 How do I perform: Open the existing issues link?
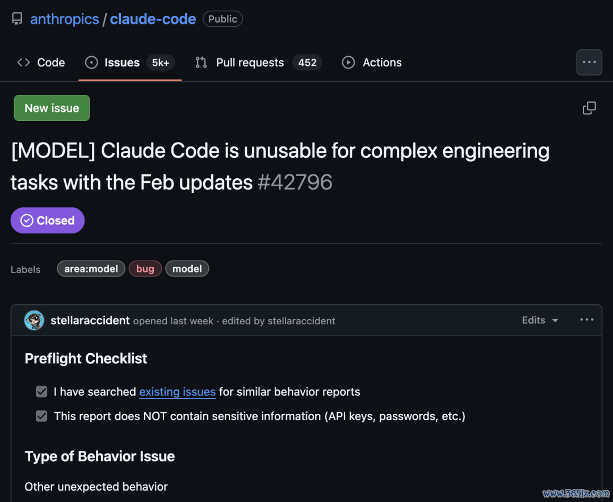point(178,392)
